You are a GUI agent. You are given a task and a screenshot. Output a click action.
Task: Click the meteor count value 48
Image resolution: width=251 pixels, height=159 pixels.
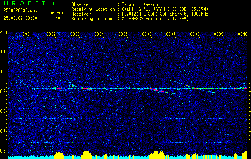pyautogui.click(x=58, y=18)
